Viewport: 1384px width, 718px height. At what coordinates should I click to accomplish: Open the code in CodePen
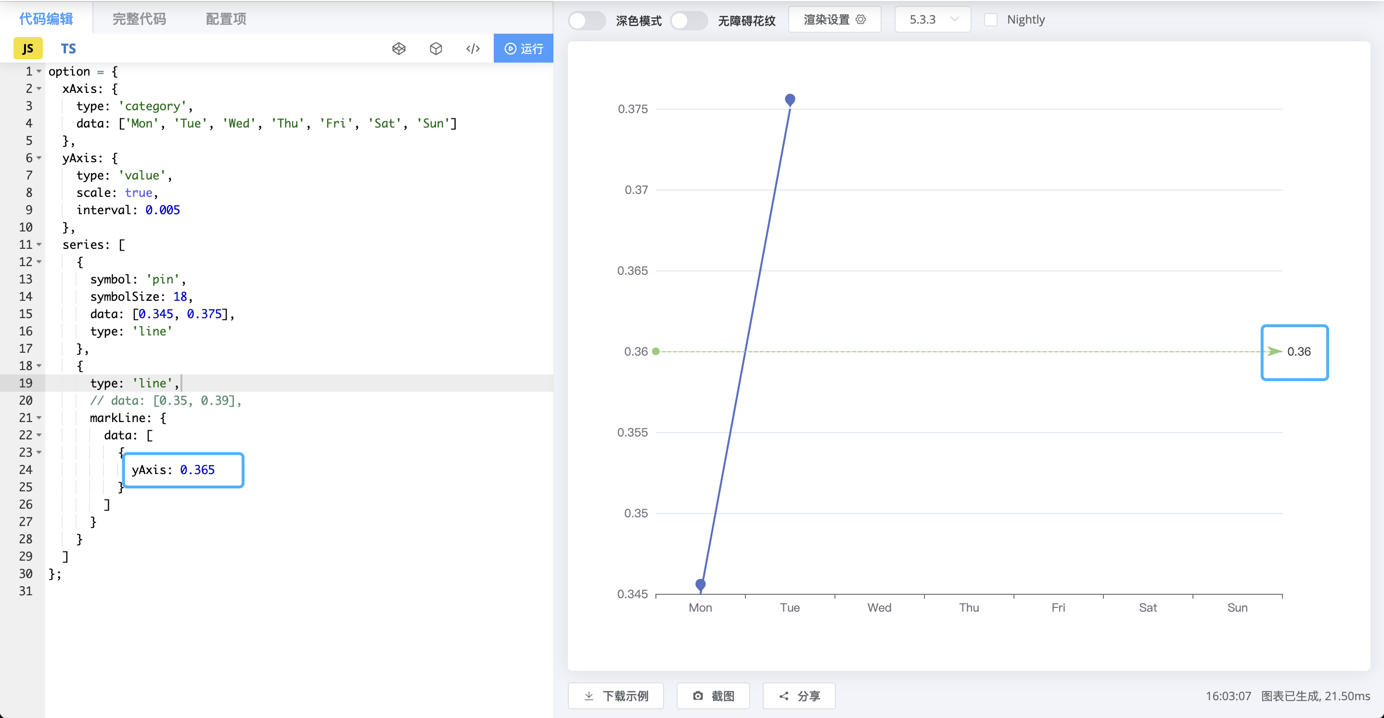pyautogui.click(x=399, y=49)
